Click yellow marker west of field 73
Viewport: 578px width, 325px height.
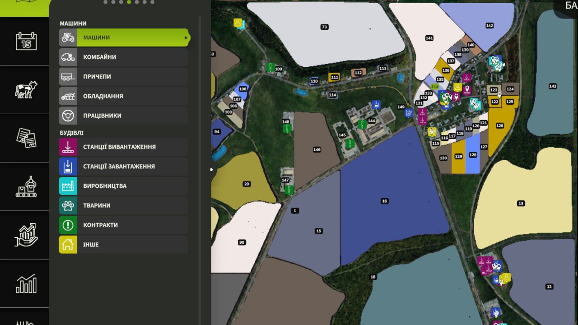click(238, 23)
